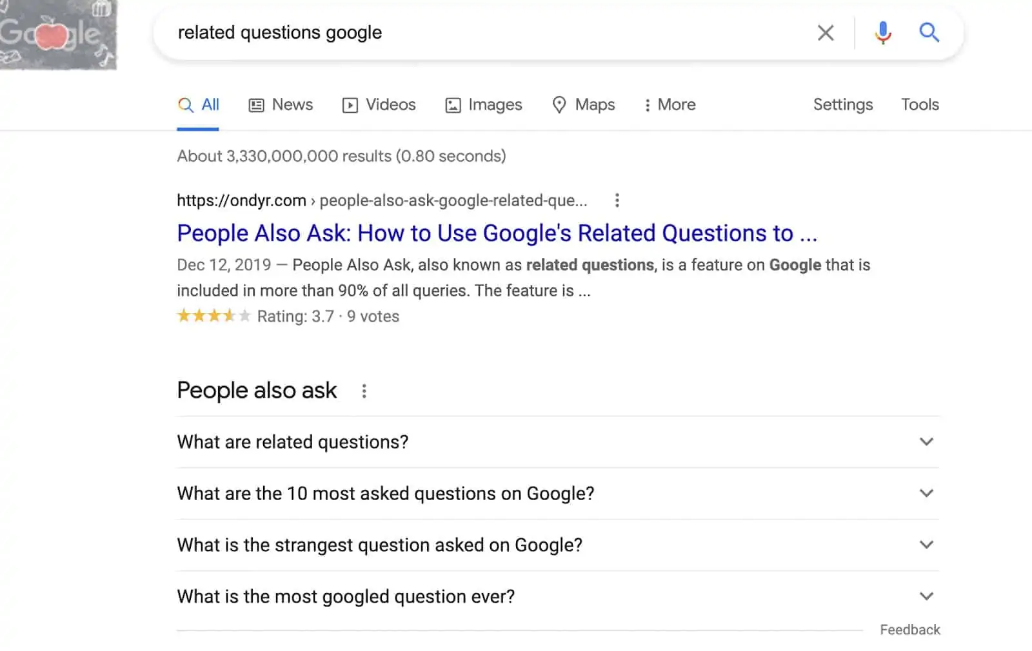Viewport: 1032px width, 651px height.
Task: Clear the search box with the X icon
Action: [826, 33]
